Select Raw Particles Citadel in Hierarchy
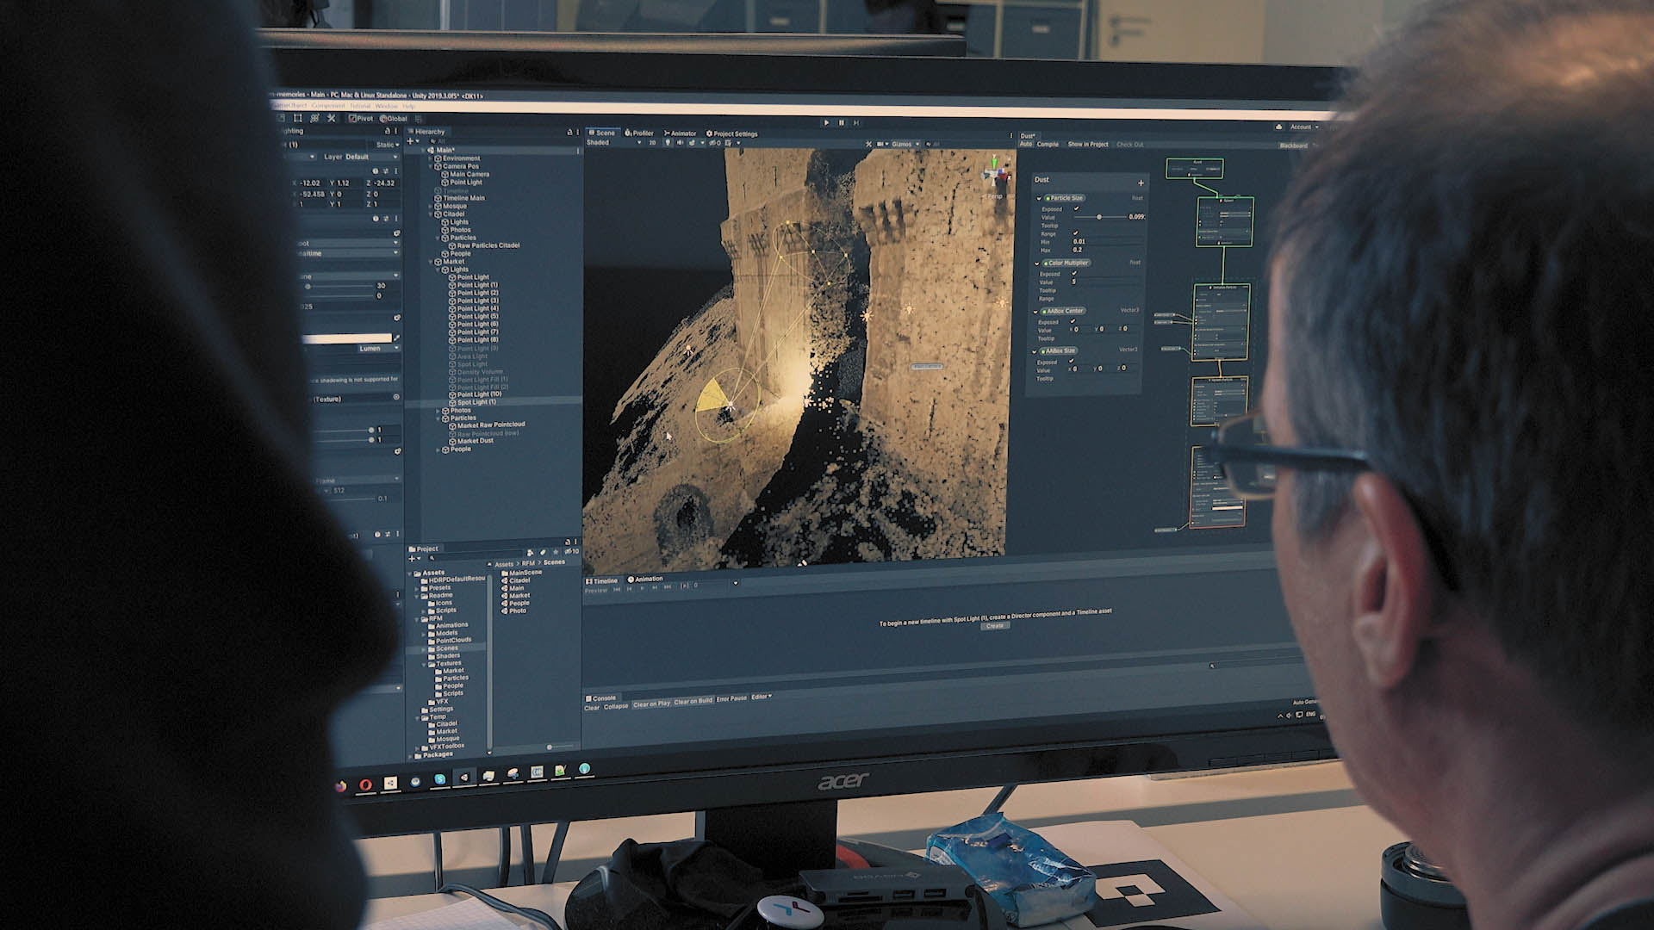The image size is (1654, 930). (x=482, y=245)
